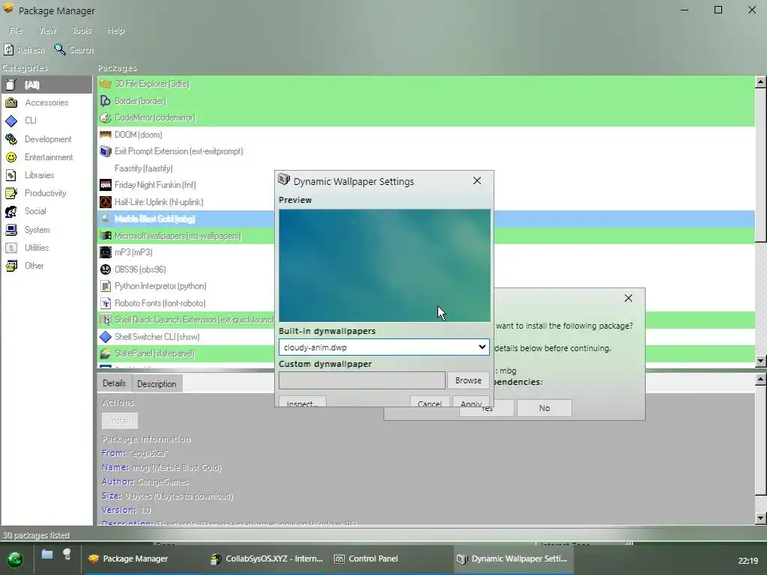Image resolution: width=767 pixels, height=575 pixels.
Task: Open the Start menu globe button
Action: click(15, 559)
